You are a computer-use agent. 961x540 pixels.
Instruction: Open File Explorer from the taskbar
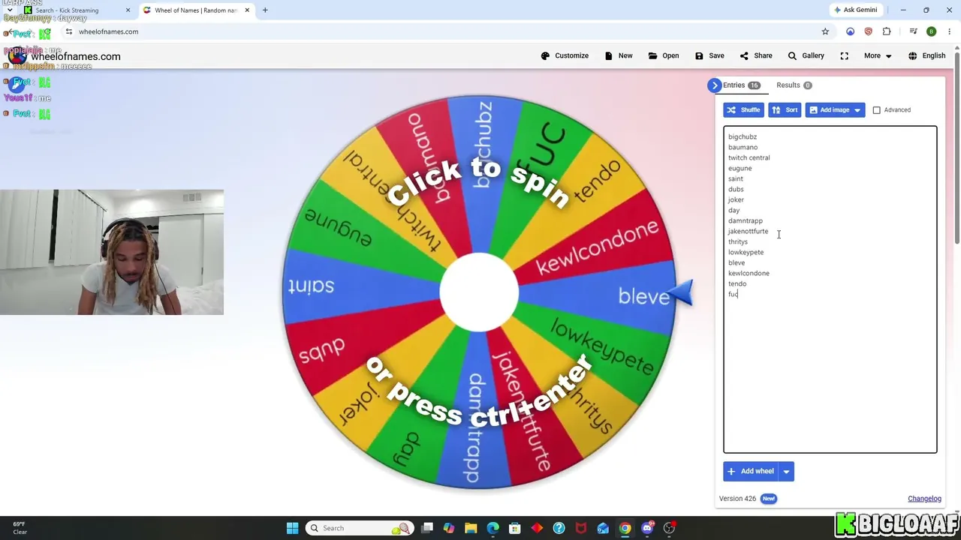click(x=471, y=528)
